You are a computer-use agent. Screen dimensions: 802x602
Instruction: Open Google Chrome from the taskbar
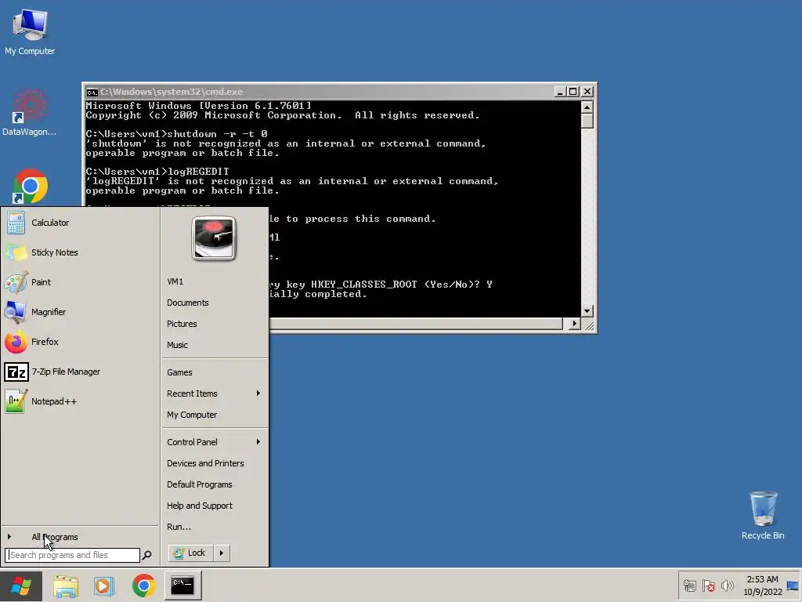pyautogui.click(x=144, y=586)
